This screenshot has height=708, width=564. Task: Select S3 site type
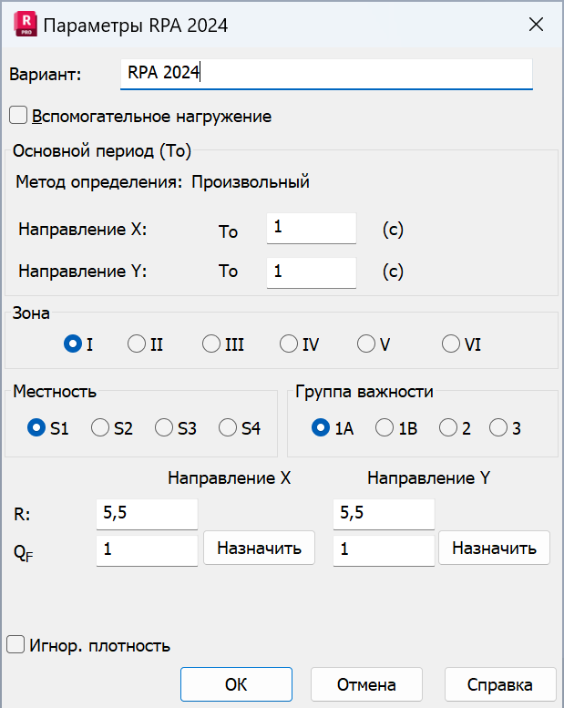[x=164, y=427]
